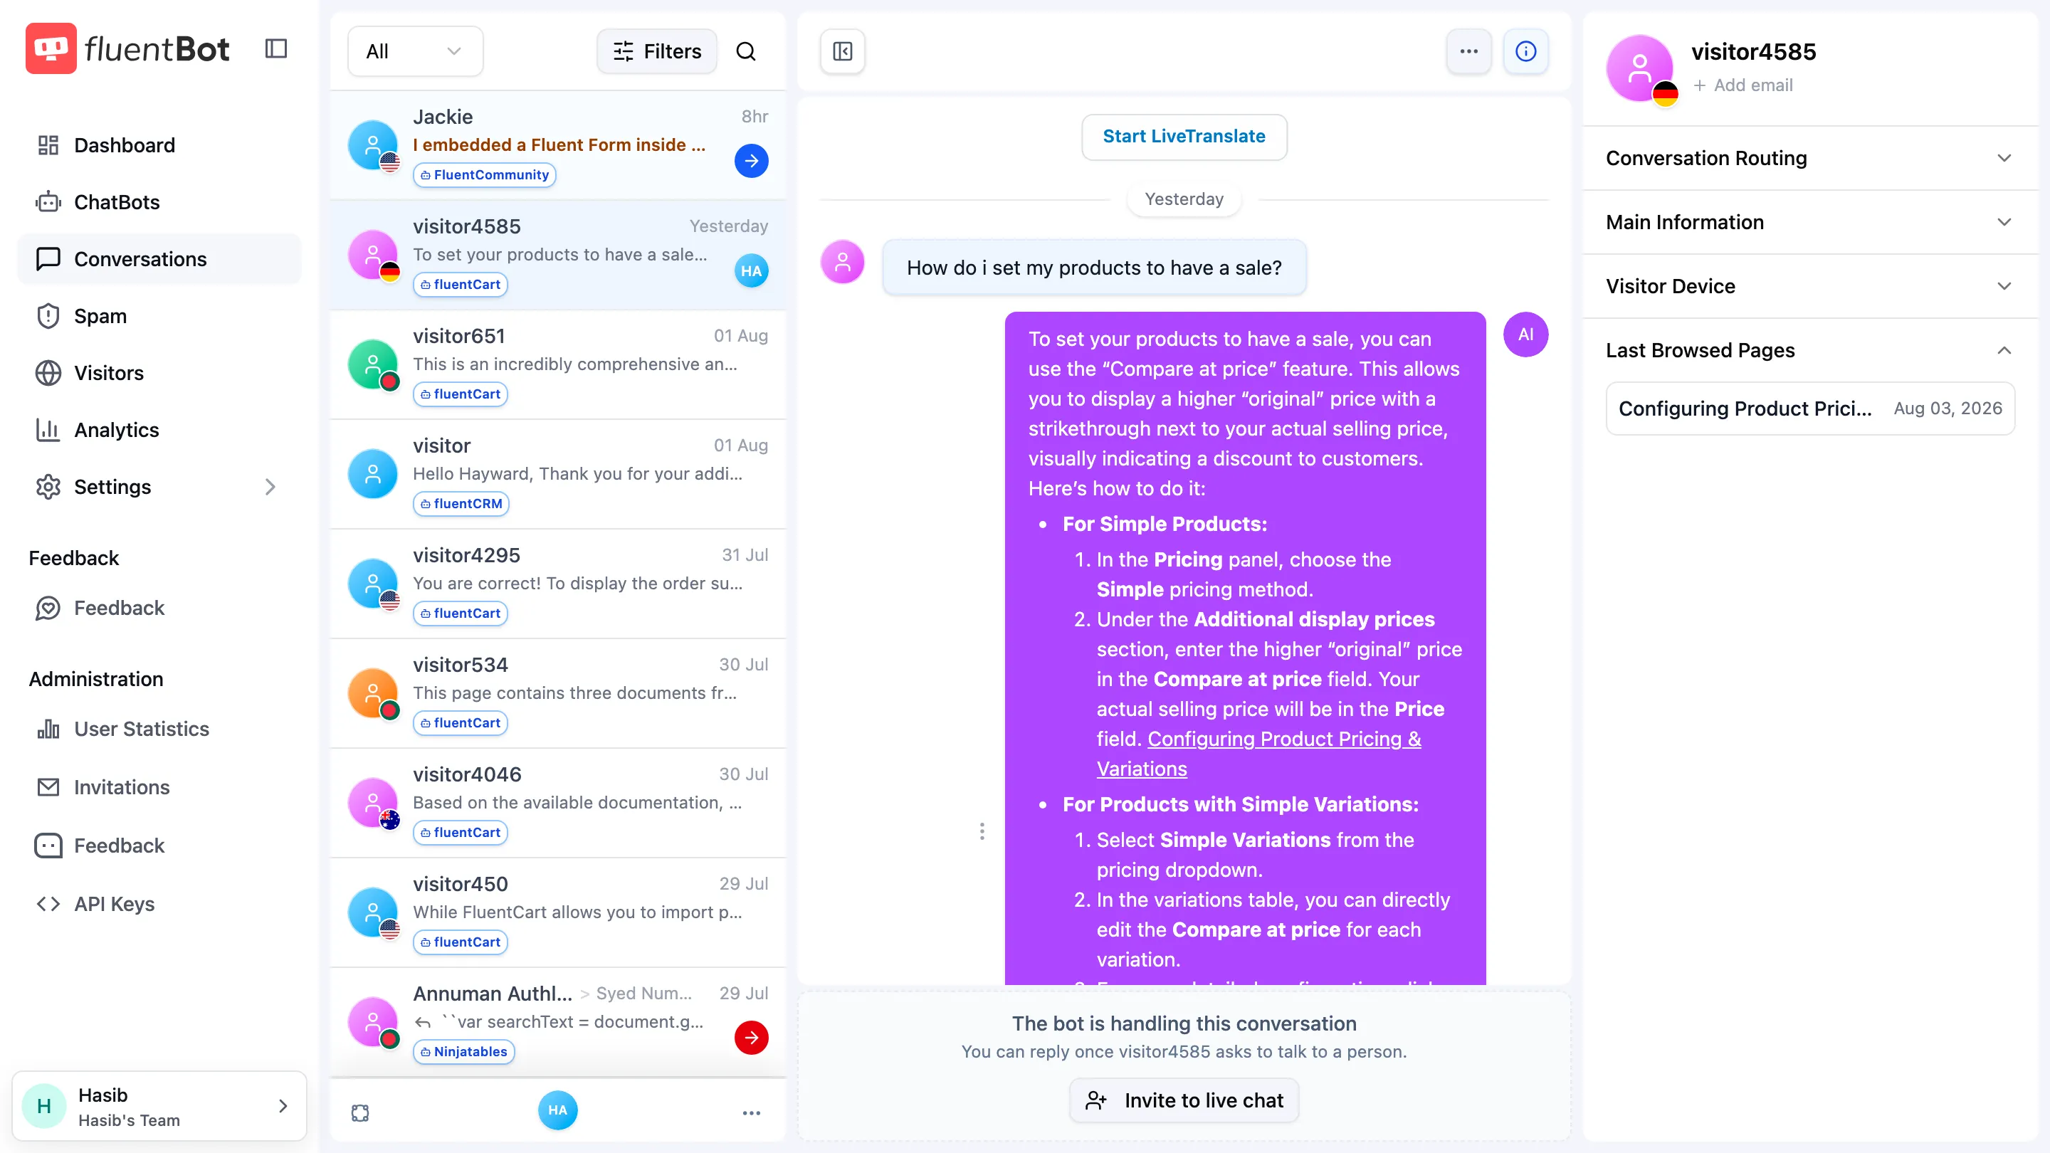Viewport: 2050px width, 1153px height.
Task: Click the fluentBot logo icon
Action: coord(51,48)
